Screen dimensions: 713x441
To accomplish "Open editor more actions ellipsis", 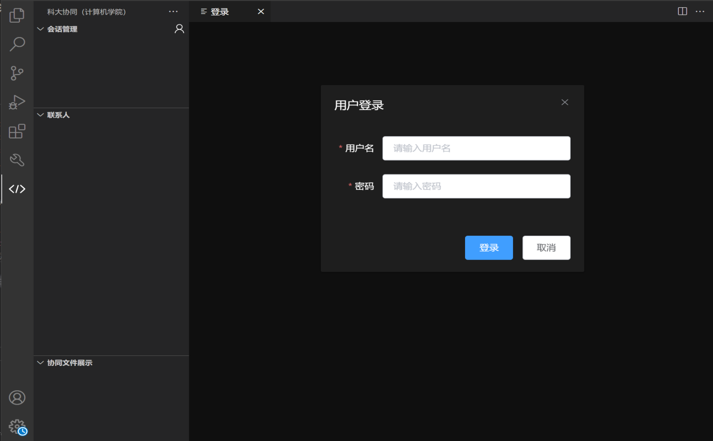I will tap(700, 12).
